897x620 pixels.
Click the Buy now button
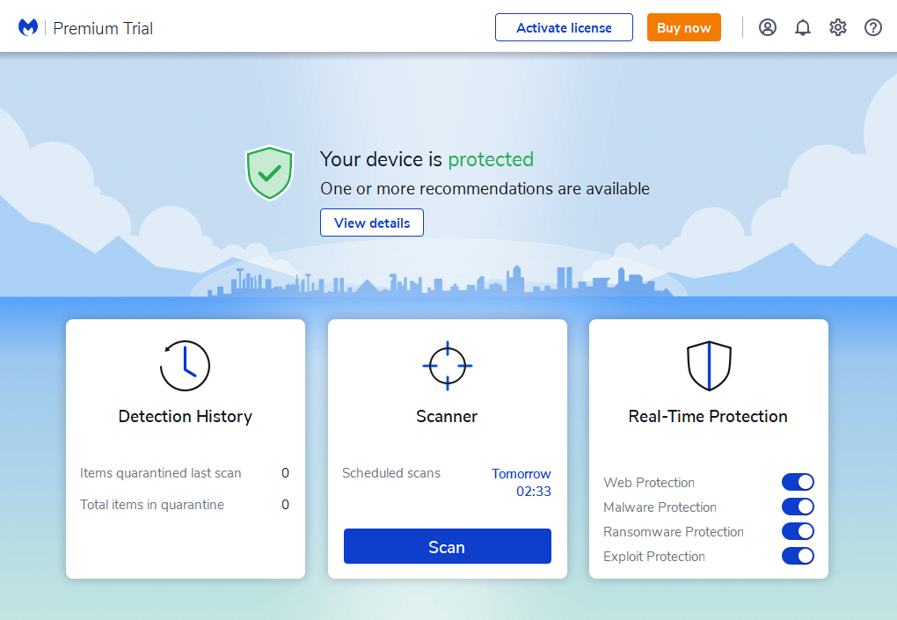point(683,27)
